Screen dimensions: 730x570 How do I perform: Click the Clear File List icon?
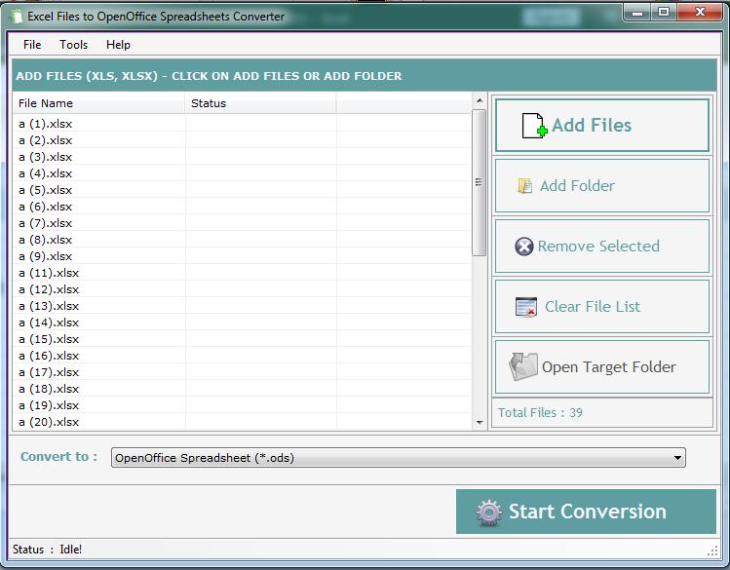pos(526,307)
